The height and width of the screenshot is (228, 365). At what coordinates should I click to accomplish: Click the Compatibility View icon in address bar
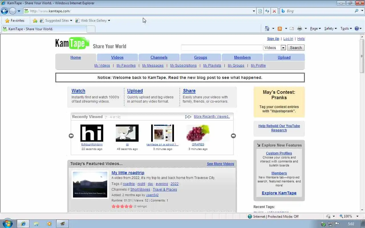(x=260, y=11)
